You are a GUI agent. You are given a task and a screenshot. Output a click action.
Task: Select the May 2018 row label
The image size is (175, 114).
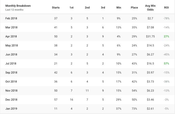pyautogui.click(x=12, y=45)
